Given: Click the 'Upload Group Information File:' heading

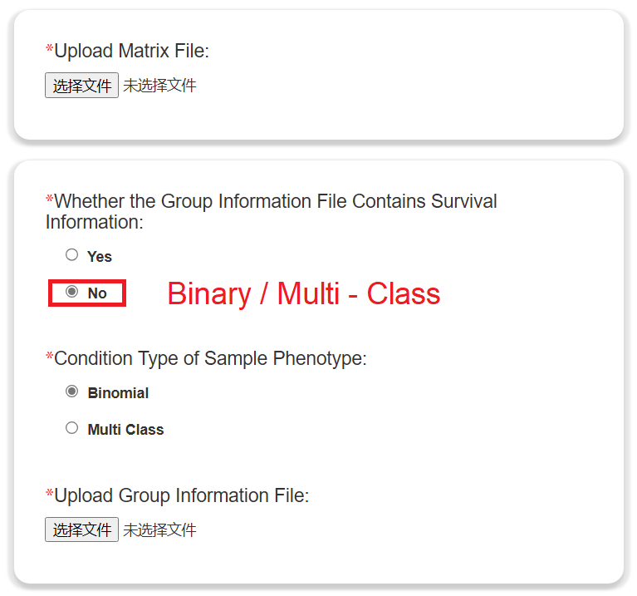Looking at the screenshot, I should pyautogui.click(x=181, y=495).
